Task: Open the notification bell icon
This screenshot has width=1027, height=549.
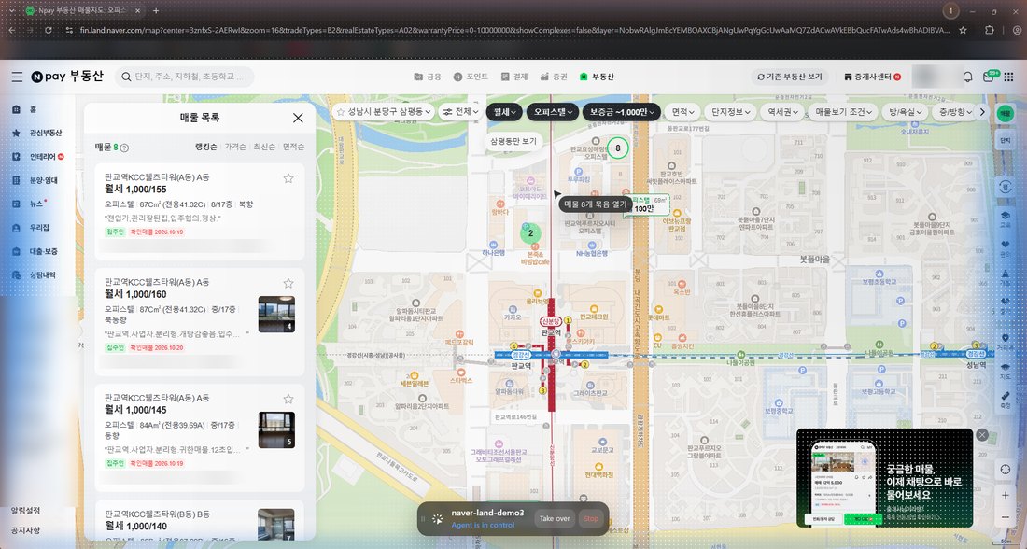Action: 967,77
